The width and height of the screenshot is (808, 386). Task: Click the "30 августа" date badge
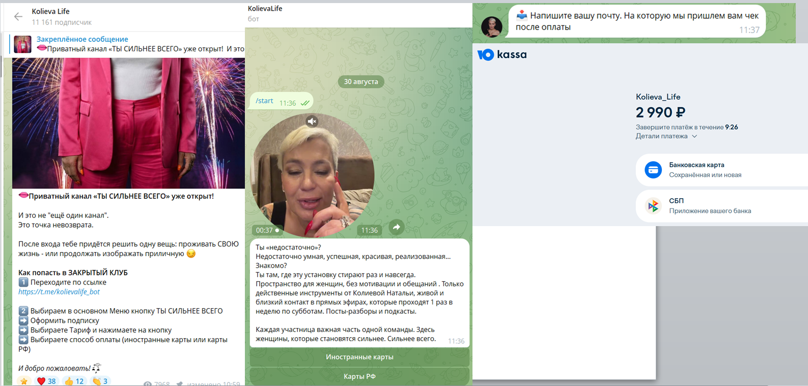pos(361,81)
